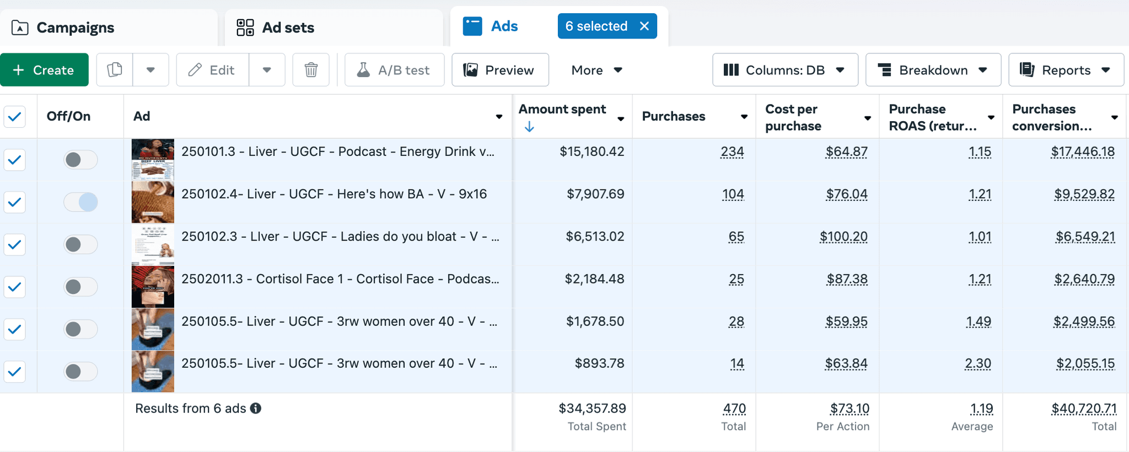Open the Columns: DB dropdown
This screenshot has width=1129, height=452.
click(x=785, y=70)
